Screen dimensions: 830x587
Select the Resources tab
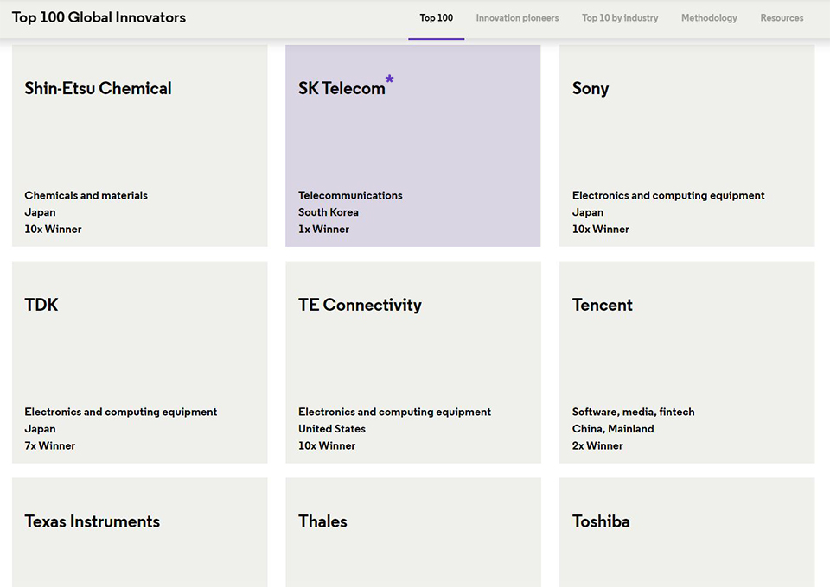click(782, 18)
